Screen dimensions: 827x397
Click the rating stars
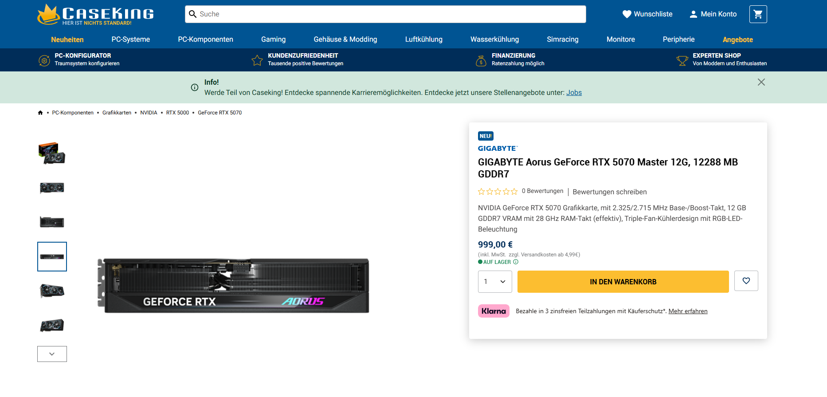(x=498, y=192)
